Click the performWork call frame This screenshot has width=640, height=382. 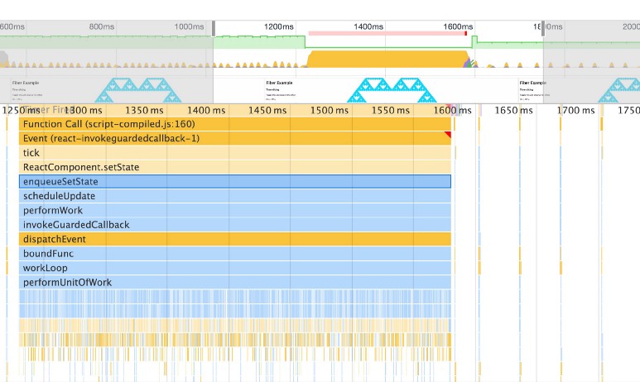235,210
